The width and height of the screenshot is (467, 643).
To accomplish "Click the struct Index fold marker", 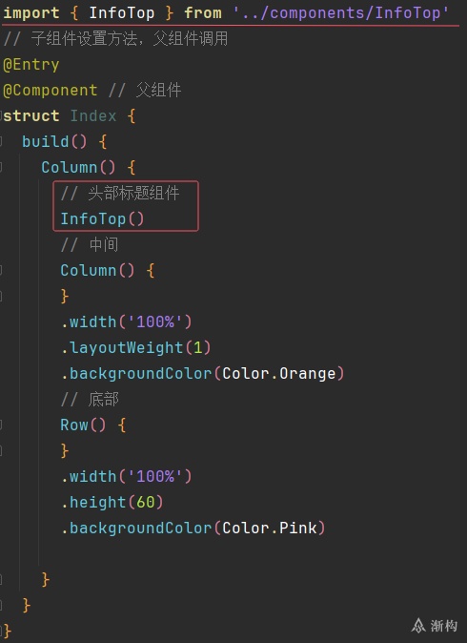I will click(x=1, y=116).
